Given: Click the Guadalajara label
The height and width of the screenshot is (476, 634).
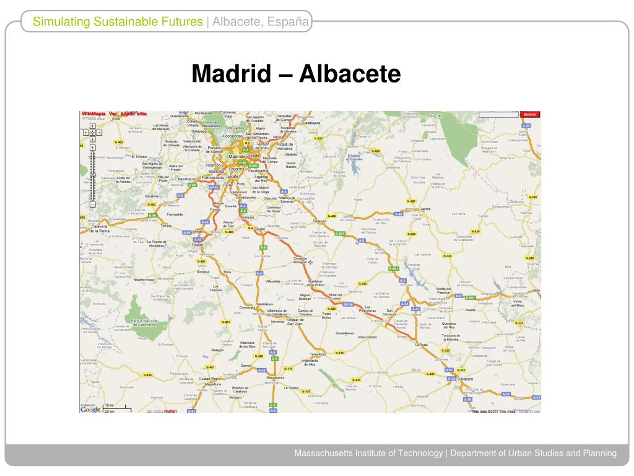Looking at the screenshot, I should 310,123.
